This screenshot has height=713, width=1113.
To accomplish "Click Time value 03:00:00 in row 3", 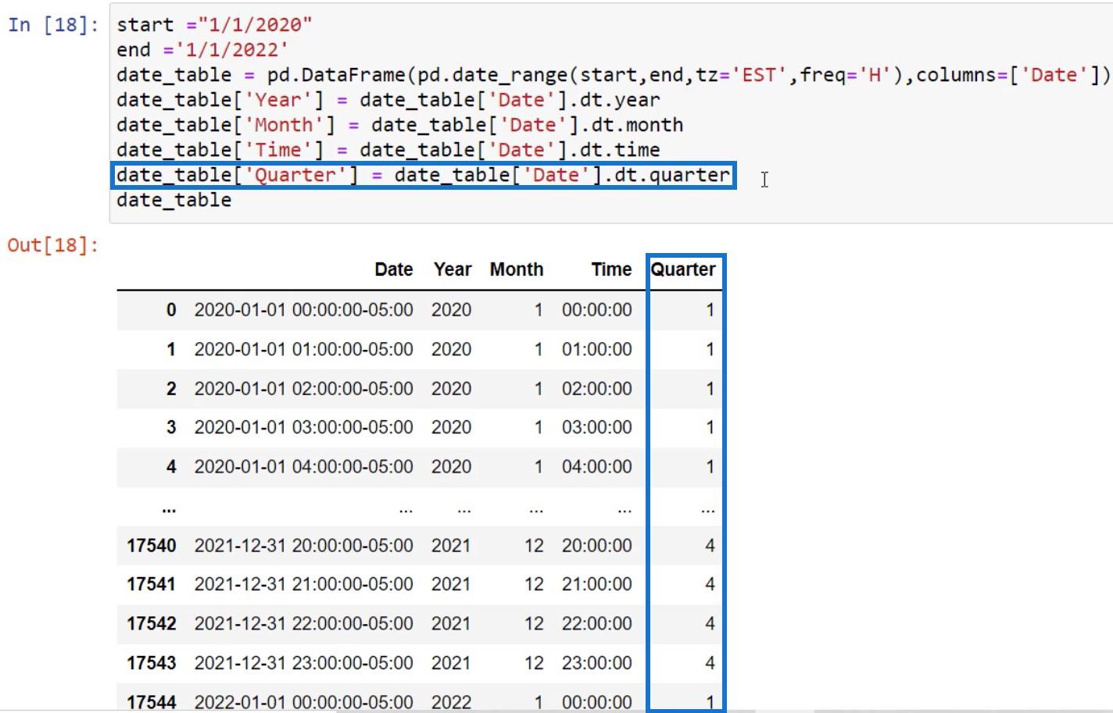I will [x=597, y=427].
